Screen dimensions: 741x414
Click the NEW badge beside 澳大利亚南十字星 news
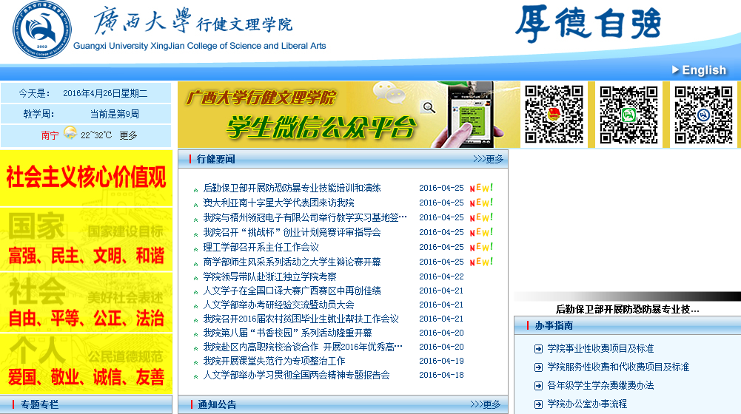click(481, 203)
